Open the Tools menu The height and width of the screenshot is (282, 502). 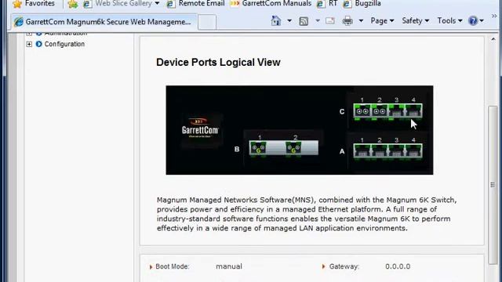(449, 21)
